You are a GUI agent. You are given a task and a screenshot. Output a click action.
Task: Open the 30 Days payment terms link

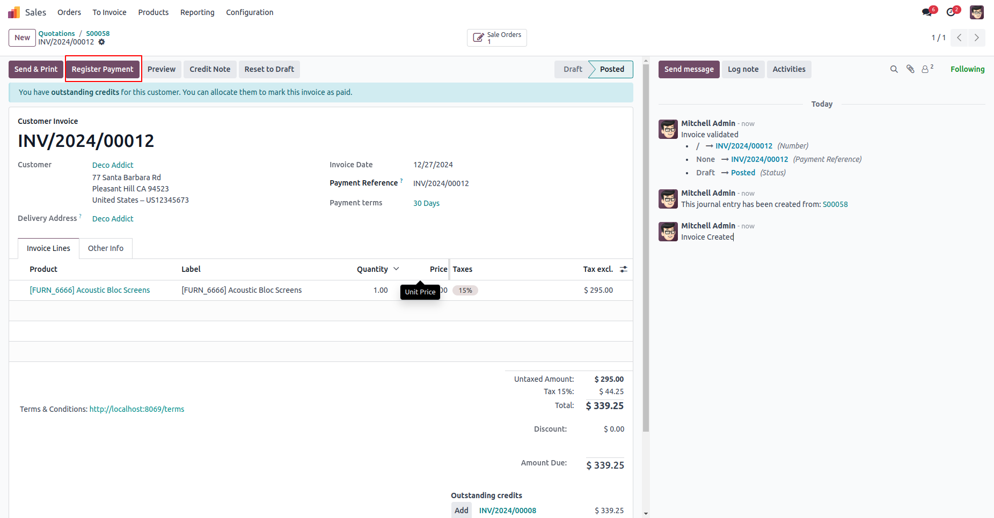click(426, 203)
